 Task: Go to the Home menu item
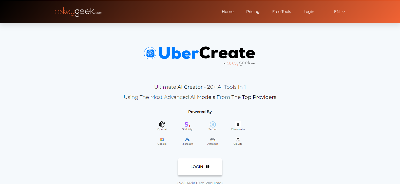click(228, 12)
